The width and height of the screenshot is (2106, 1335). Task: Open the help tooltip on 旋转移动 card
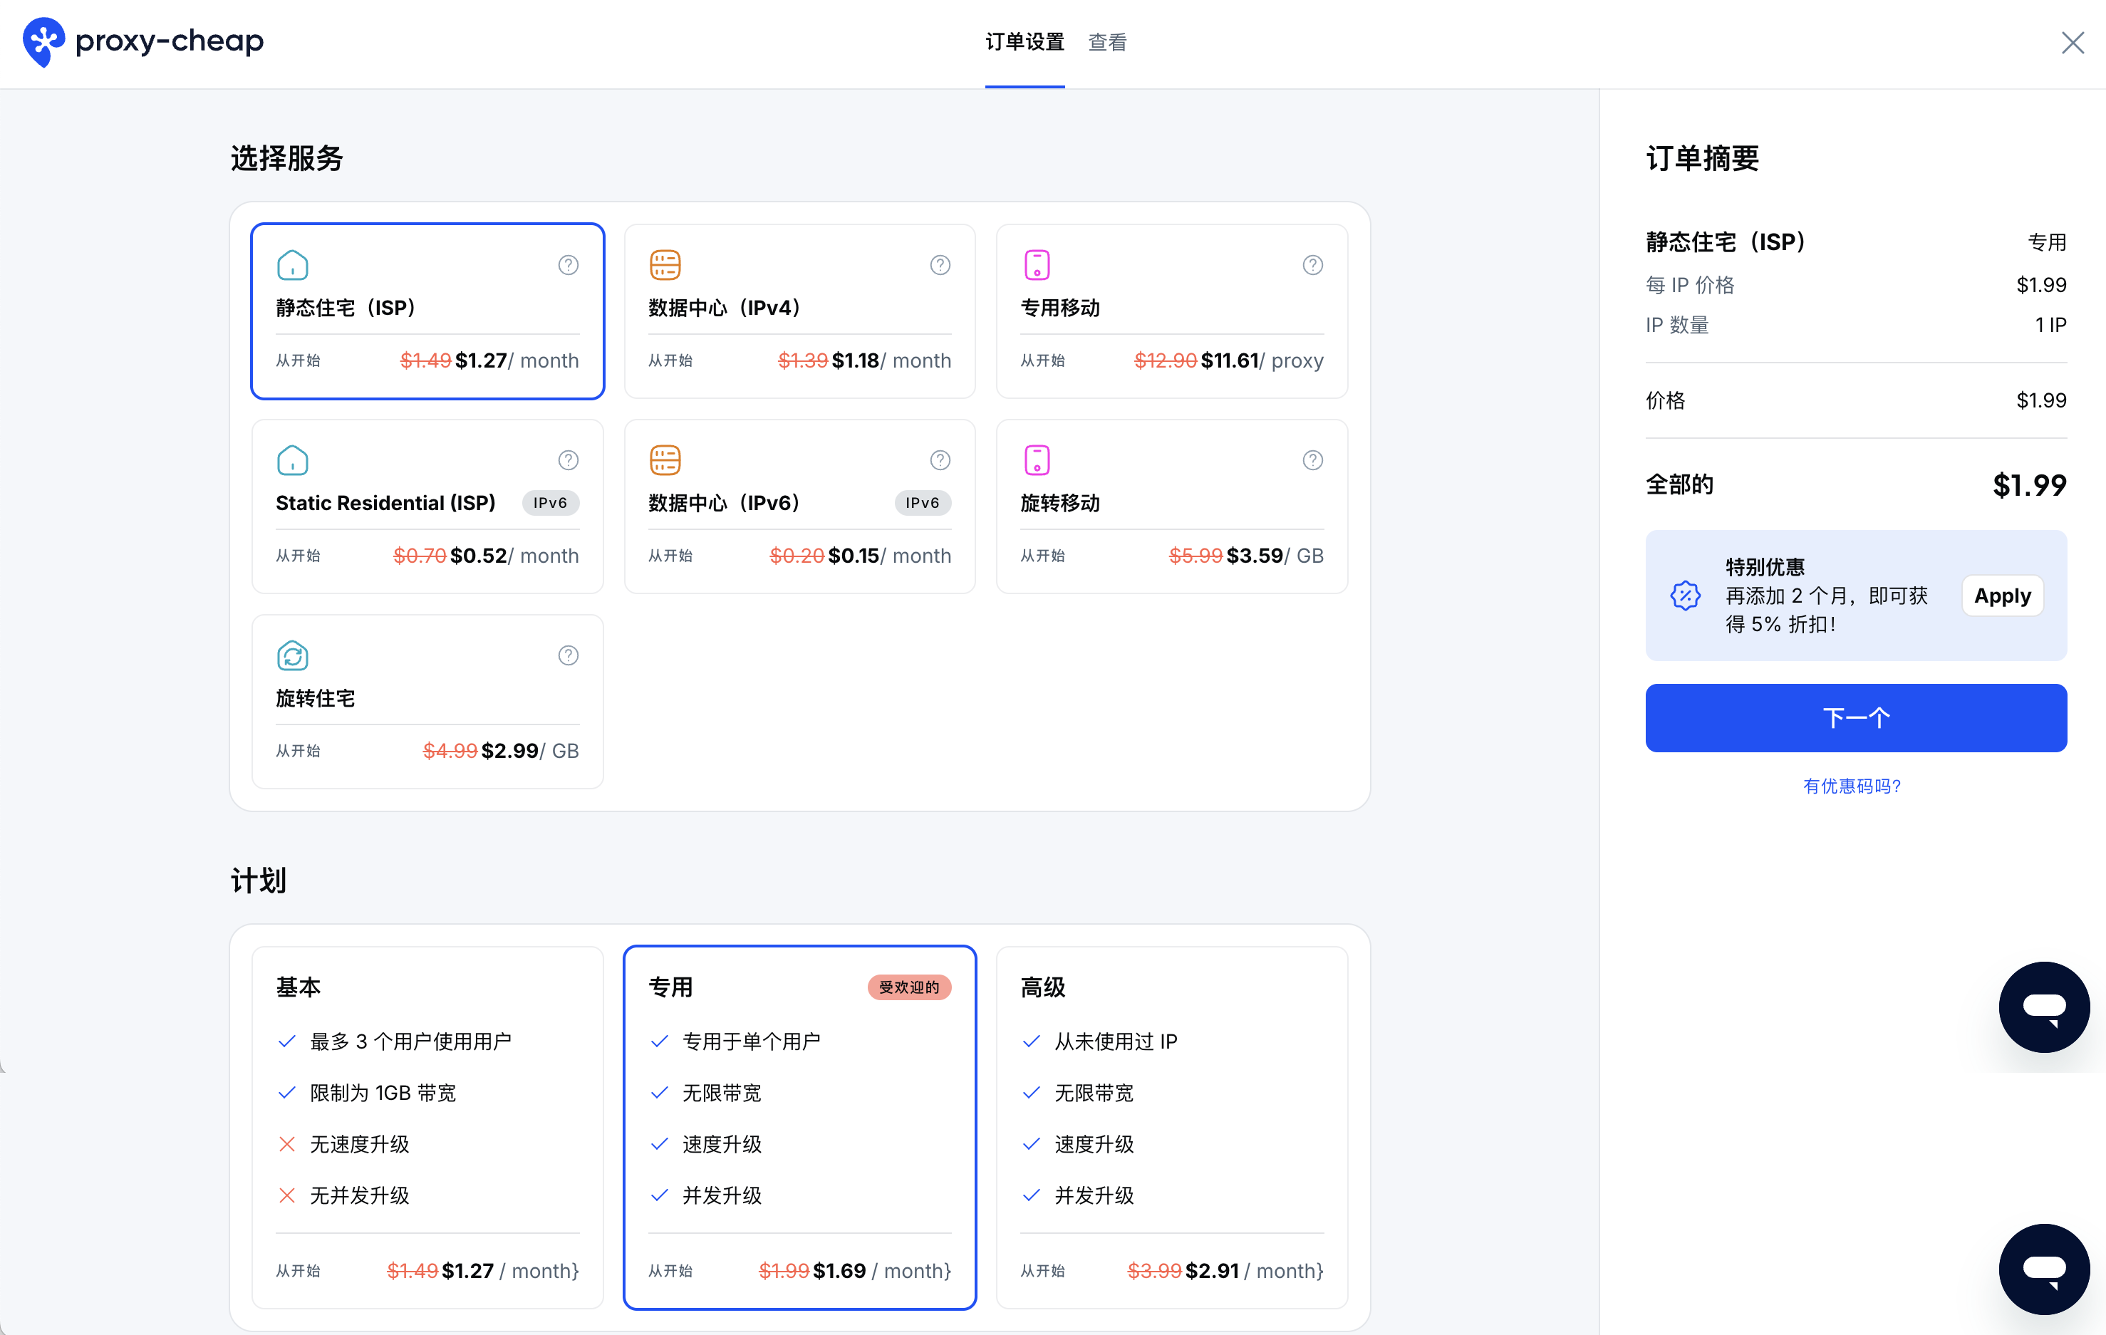click(x=1312, y=460)
